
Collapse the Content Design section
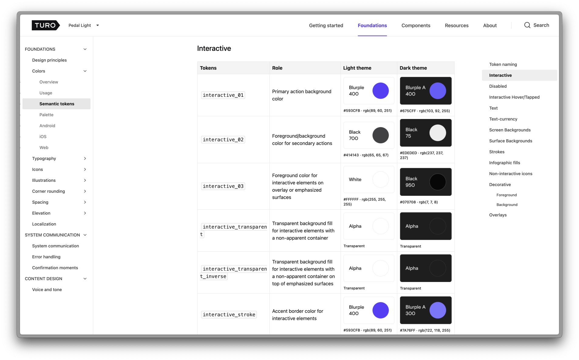tap(85, 279)
